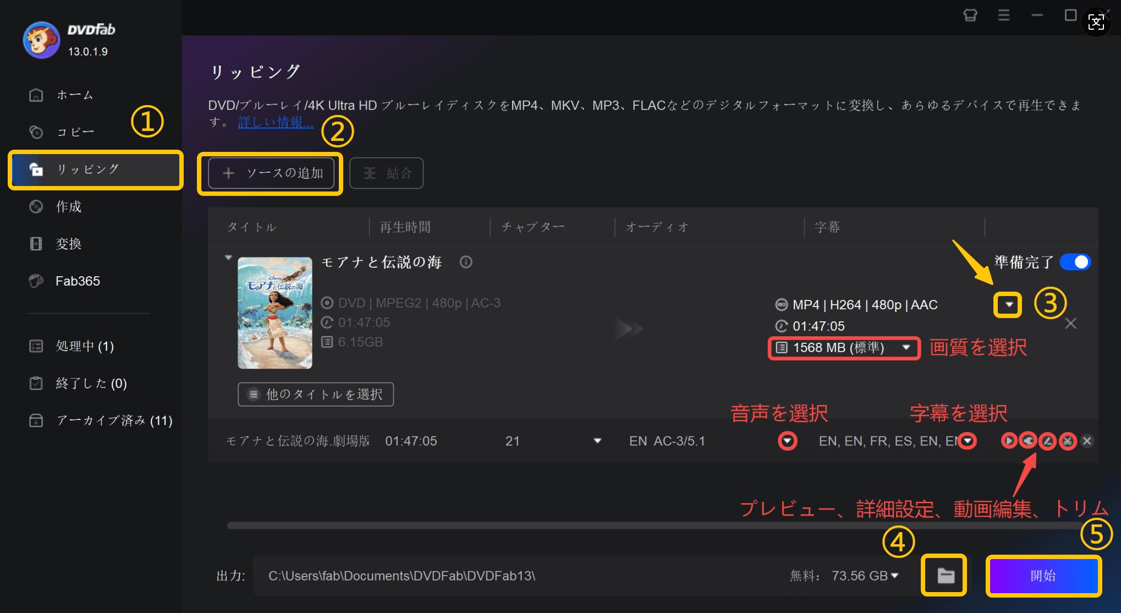This screenshot has width=1121, height=613.
Task: Select the リッピング (Ripping) module
Action: click(96, 169)
